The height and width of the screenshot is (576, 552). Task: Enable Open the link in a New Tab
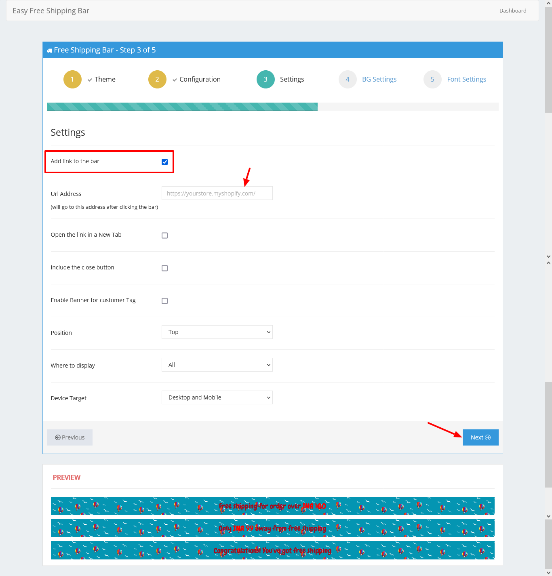coord(164,235)
